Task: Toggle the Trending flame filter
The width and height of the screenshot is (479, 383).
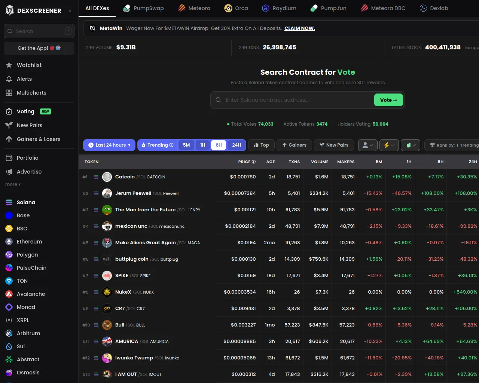Action: click(x=157, y=145)
